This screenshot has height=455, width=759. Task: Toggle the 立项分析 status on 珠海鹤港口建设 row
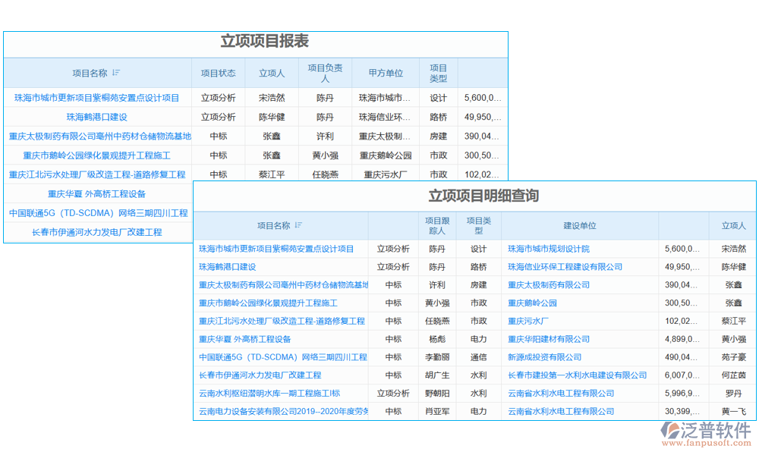pos(218,117)
